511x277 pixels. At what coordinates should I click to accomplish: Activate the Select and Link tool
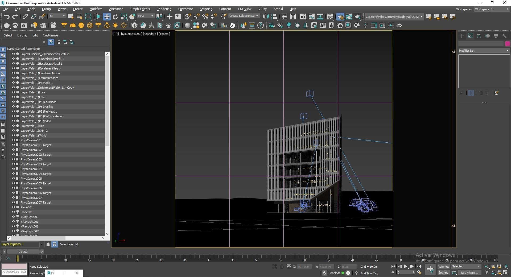[25, 16]
